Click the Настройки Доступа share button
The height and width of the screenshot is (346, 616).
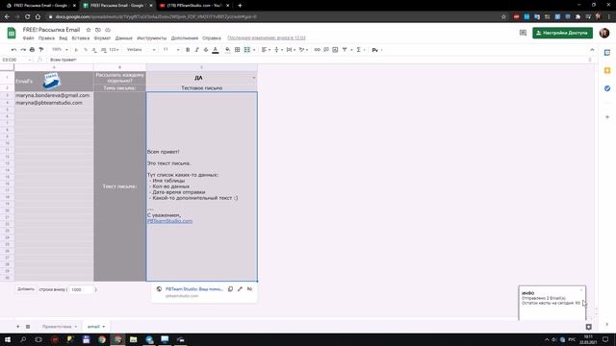[562, 33]
